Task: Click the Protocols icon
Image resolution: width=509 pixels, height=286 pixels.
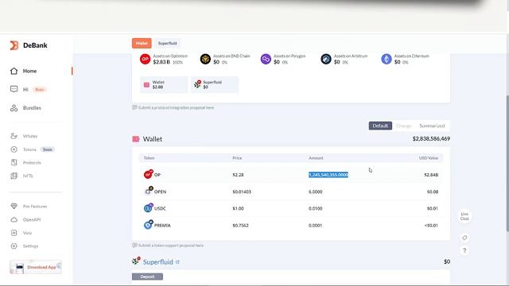Action: [x=14, y=162]
